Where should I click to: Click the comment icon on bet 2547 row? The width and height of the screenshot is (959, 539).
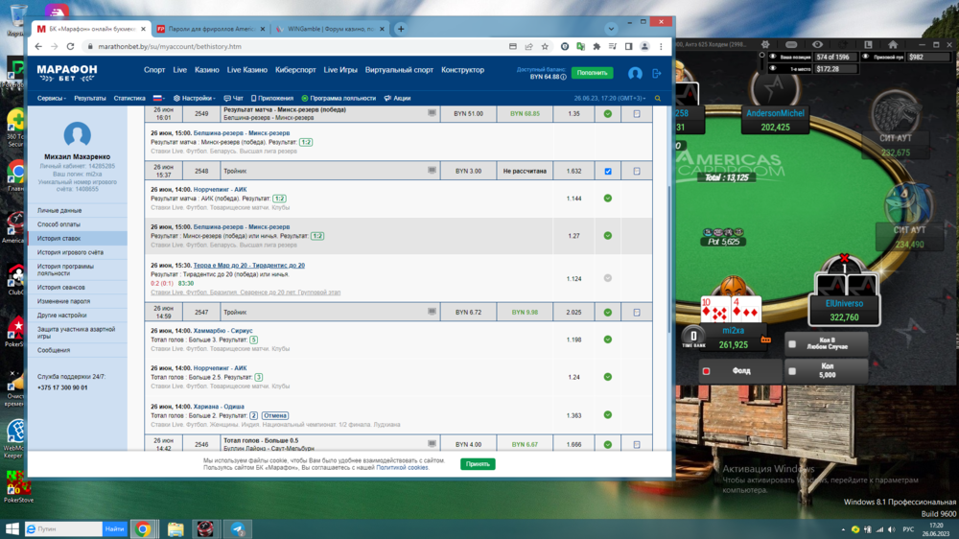pos(432,312)
